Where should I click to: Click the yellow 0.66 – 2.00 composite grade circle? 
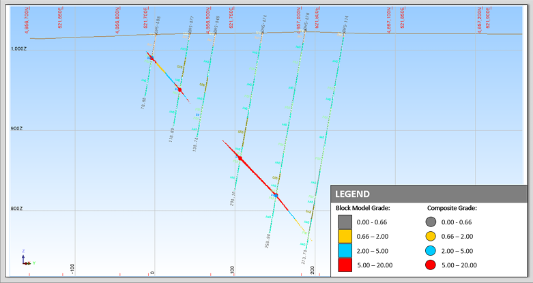click(x=431, y=236)
